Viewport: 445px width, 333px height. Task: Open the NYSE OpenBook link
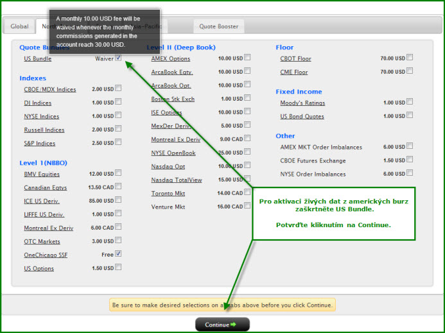[173, 153]
